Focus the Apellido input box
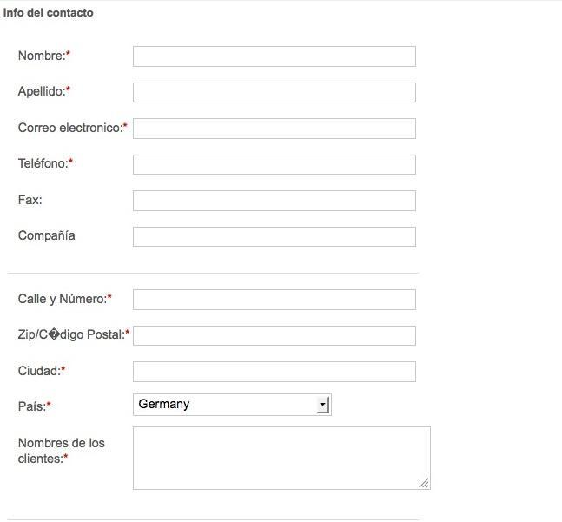 (x=274, y=92)
